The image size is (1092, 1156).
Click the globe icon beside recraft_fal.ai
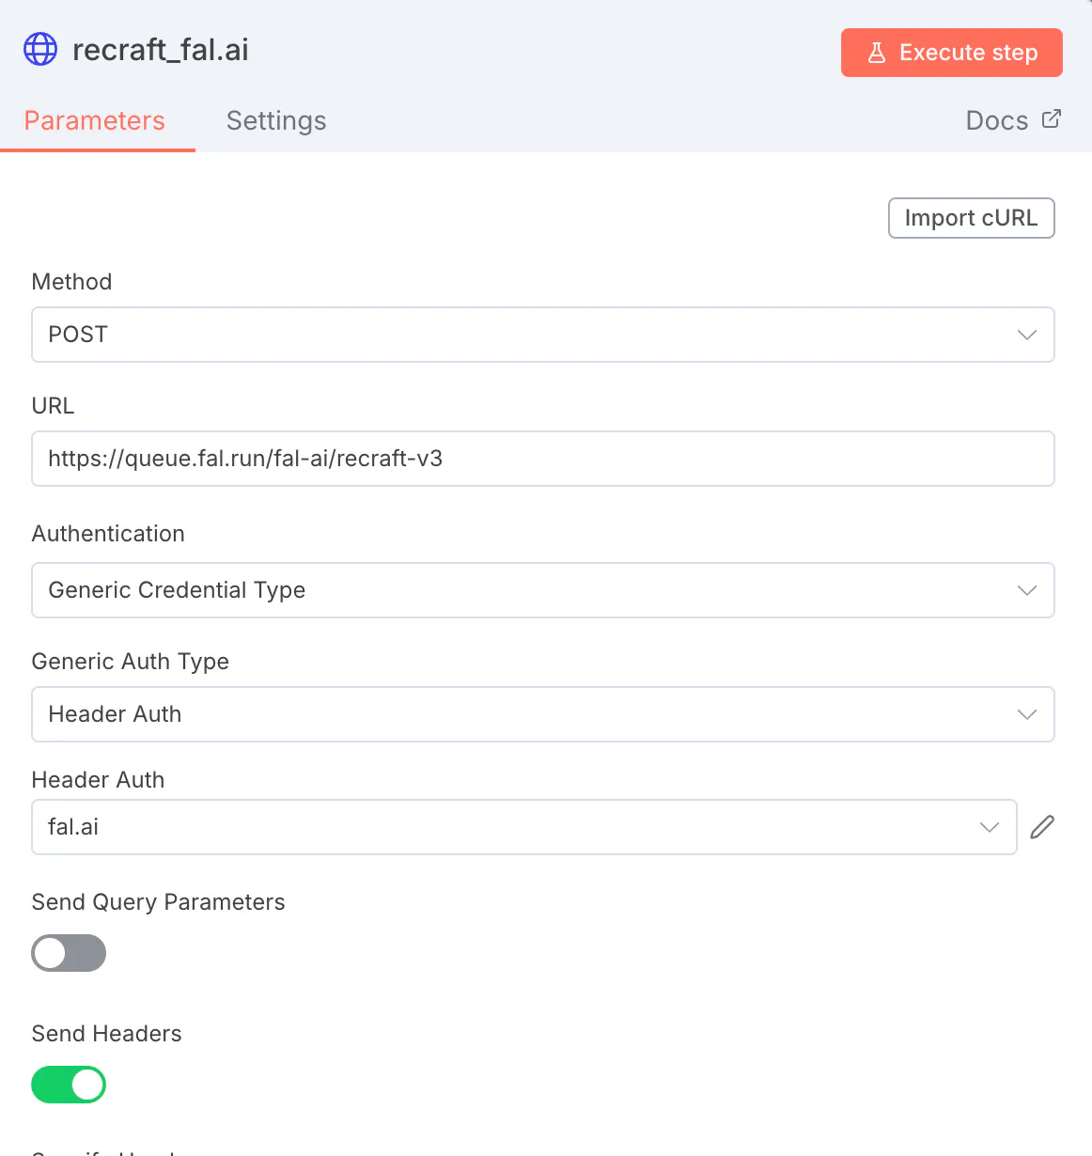coord(40,50)
